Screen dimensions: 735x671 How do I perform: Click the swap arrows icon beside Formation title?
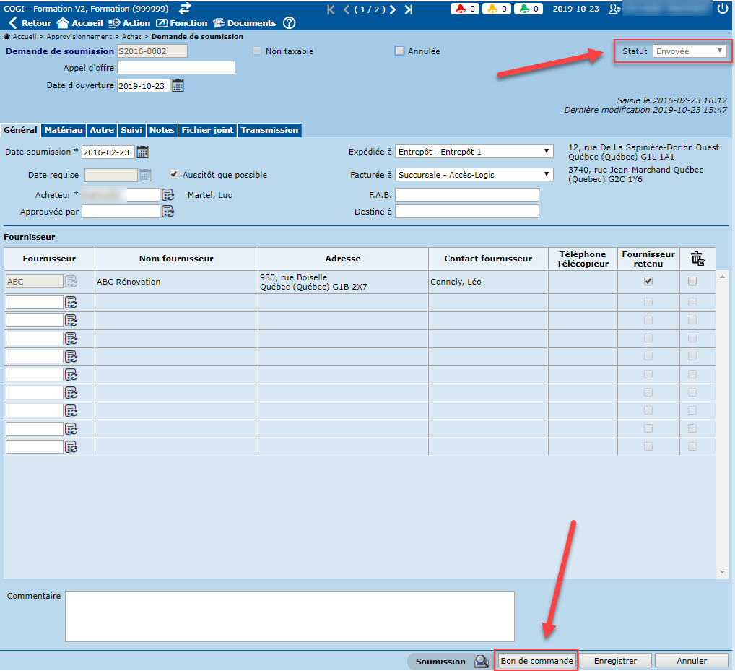[185, 8]
